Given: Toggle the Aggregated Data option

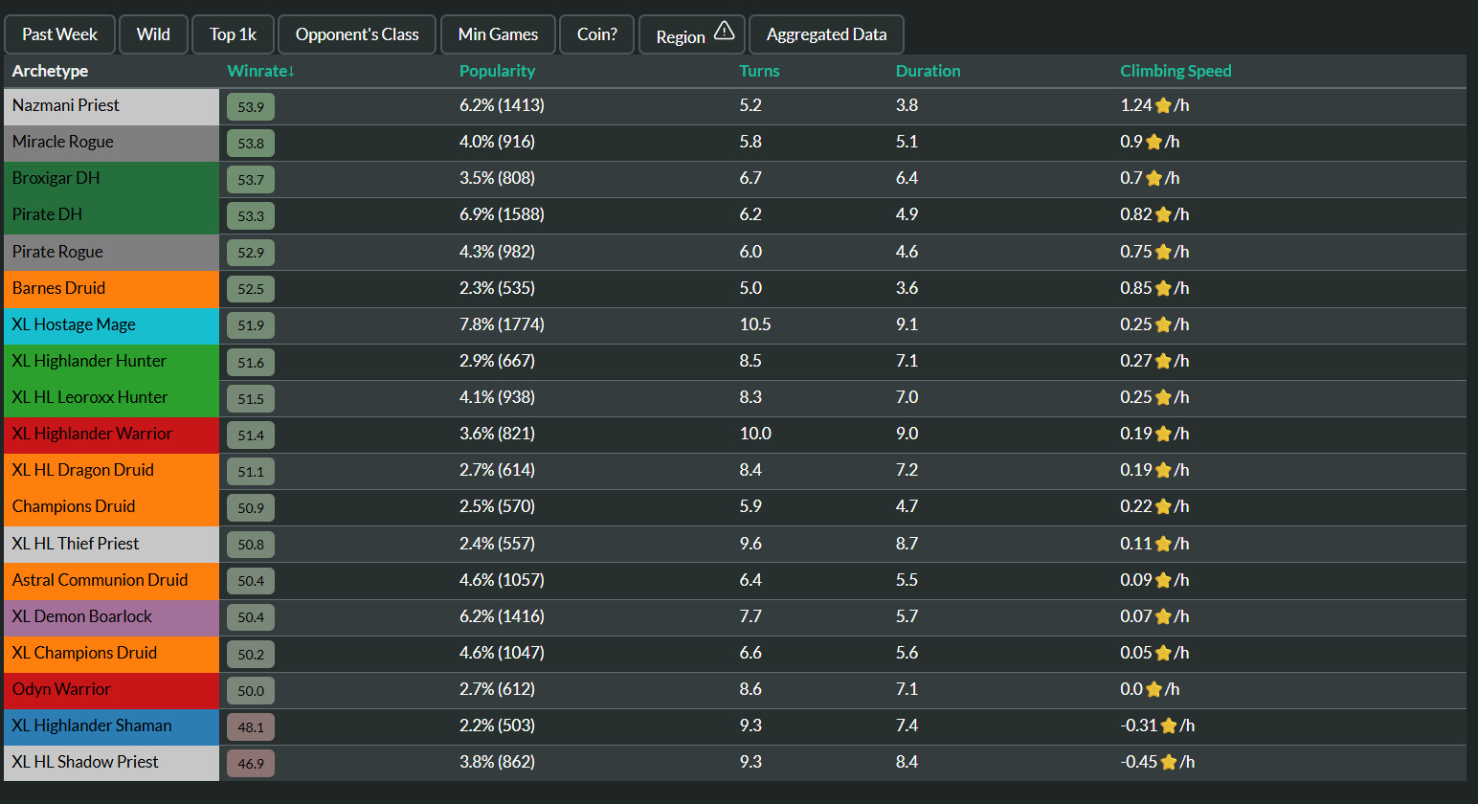Looking at the screenshot, I should point(826,34).
